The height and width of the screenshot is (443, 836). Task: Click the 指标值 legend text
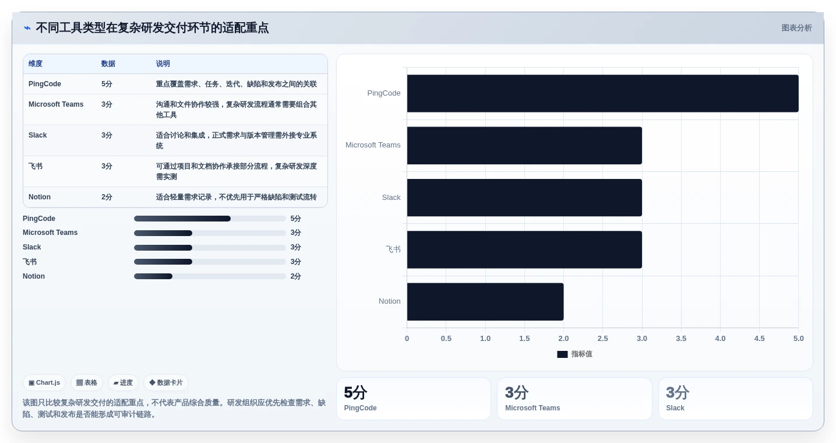click(x=581, y=354)
